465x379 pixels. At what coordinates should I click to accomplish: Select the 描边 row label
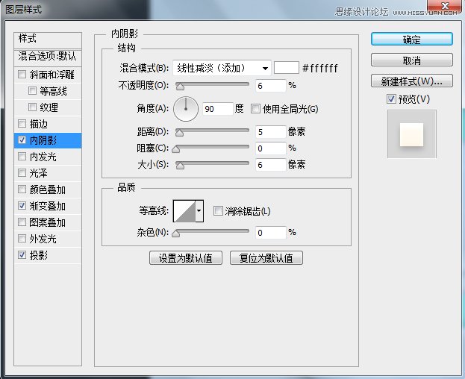coord(39,124)
